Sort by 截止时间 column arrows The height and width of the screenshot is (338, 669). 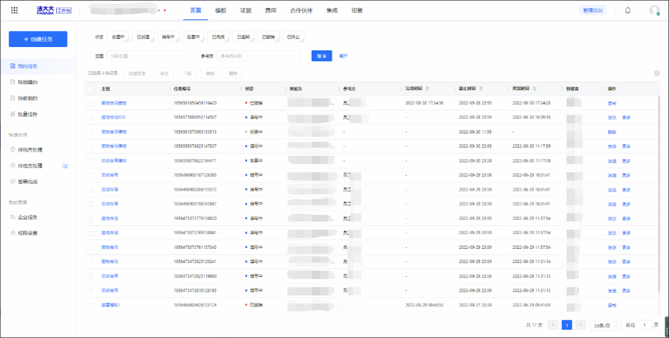tap(481, 89)
